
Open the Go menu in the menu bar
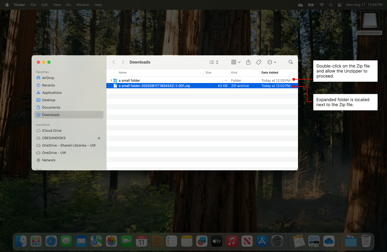click(68, 5)
